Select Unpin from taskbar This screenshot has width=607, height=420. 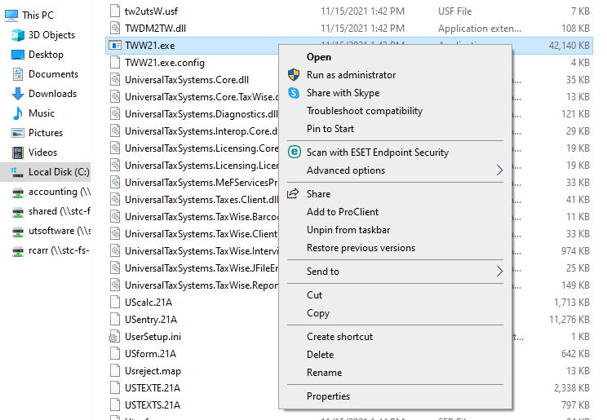click(348, 230)
